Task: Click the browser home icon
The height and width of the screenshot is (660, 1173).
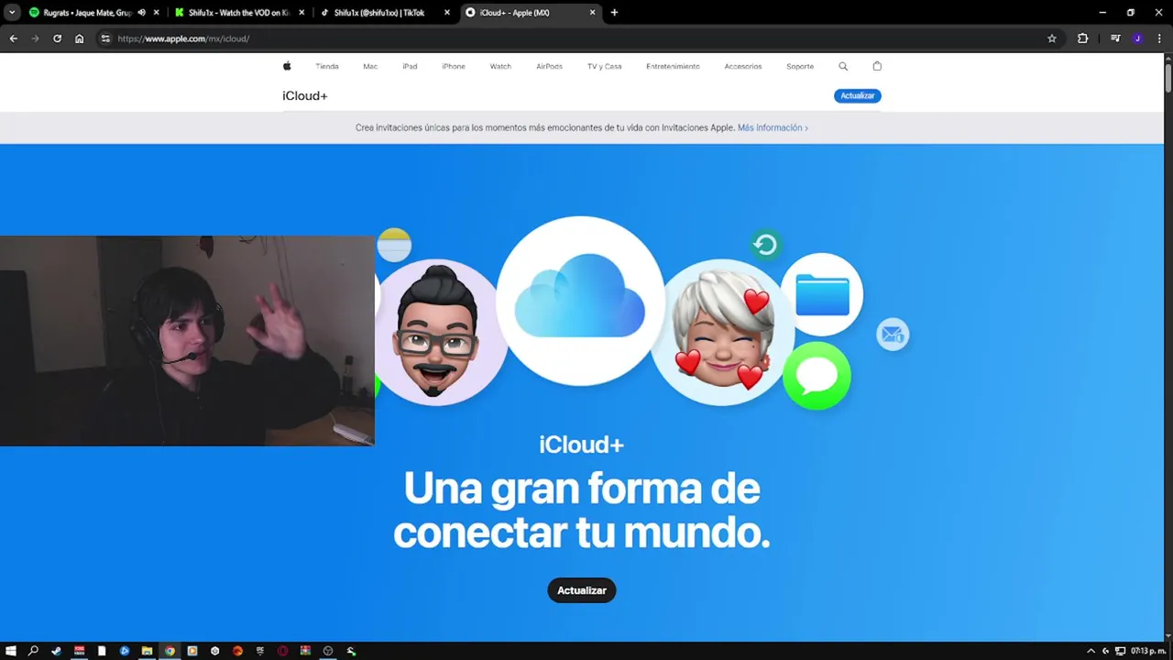Action: [80, 38]
